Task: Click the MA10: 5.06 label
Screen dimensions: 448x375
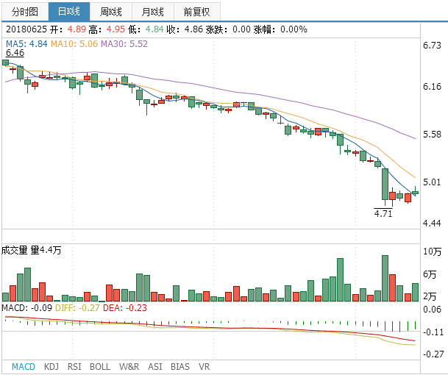Action: pos(74,44)
